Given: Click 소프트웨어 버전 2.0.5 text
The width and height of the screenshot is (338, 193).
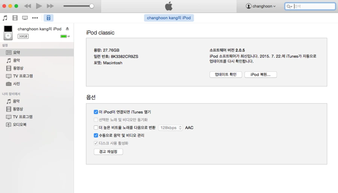Looking at the screenshot, I should point(227,50).
